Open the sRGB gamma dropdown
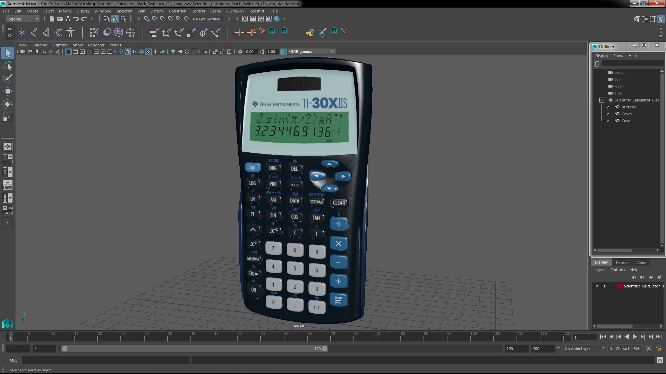Screen dimensions: 666x374 (312, 52)
